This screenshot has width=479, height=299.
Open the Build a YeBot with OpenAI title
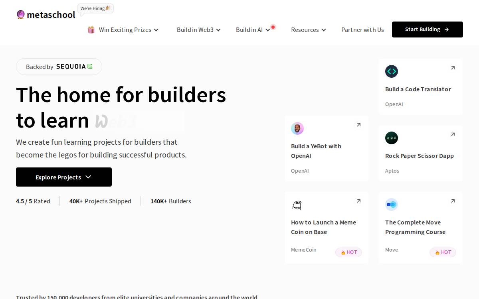click(x=316, y=151)
